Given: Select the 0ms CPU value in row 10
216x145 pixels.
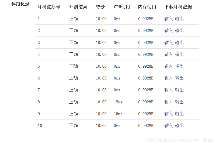Looking at the screenshot, I should 117,126.
